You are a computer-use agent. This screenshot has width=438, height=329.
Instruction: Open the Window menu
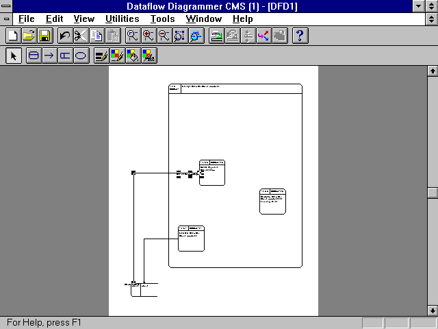pos(203,19)
